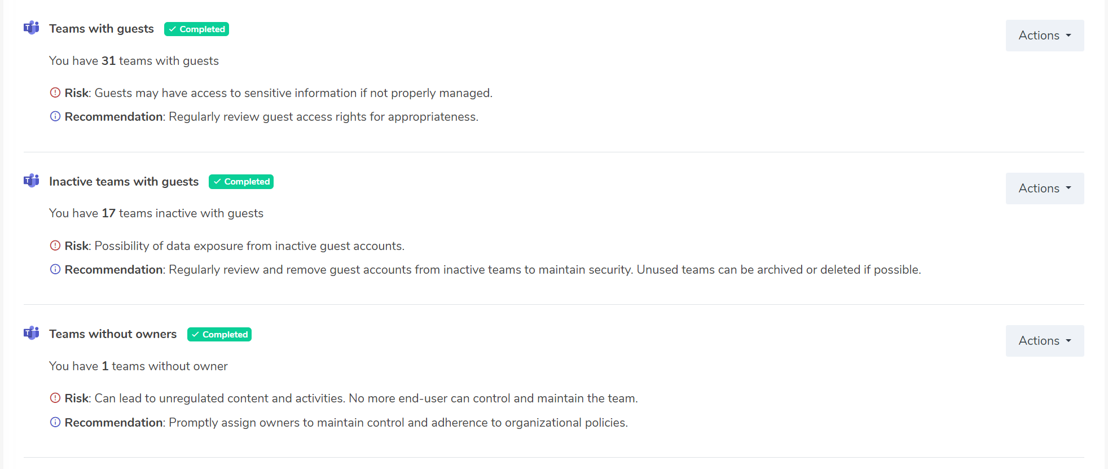1108x469 pixels.
Task: Open Actions dropdown for Teams with guests
Action: [x=1044, y=36]
